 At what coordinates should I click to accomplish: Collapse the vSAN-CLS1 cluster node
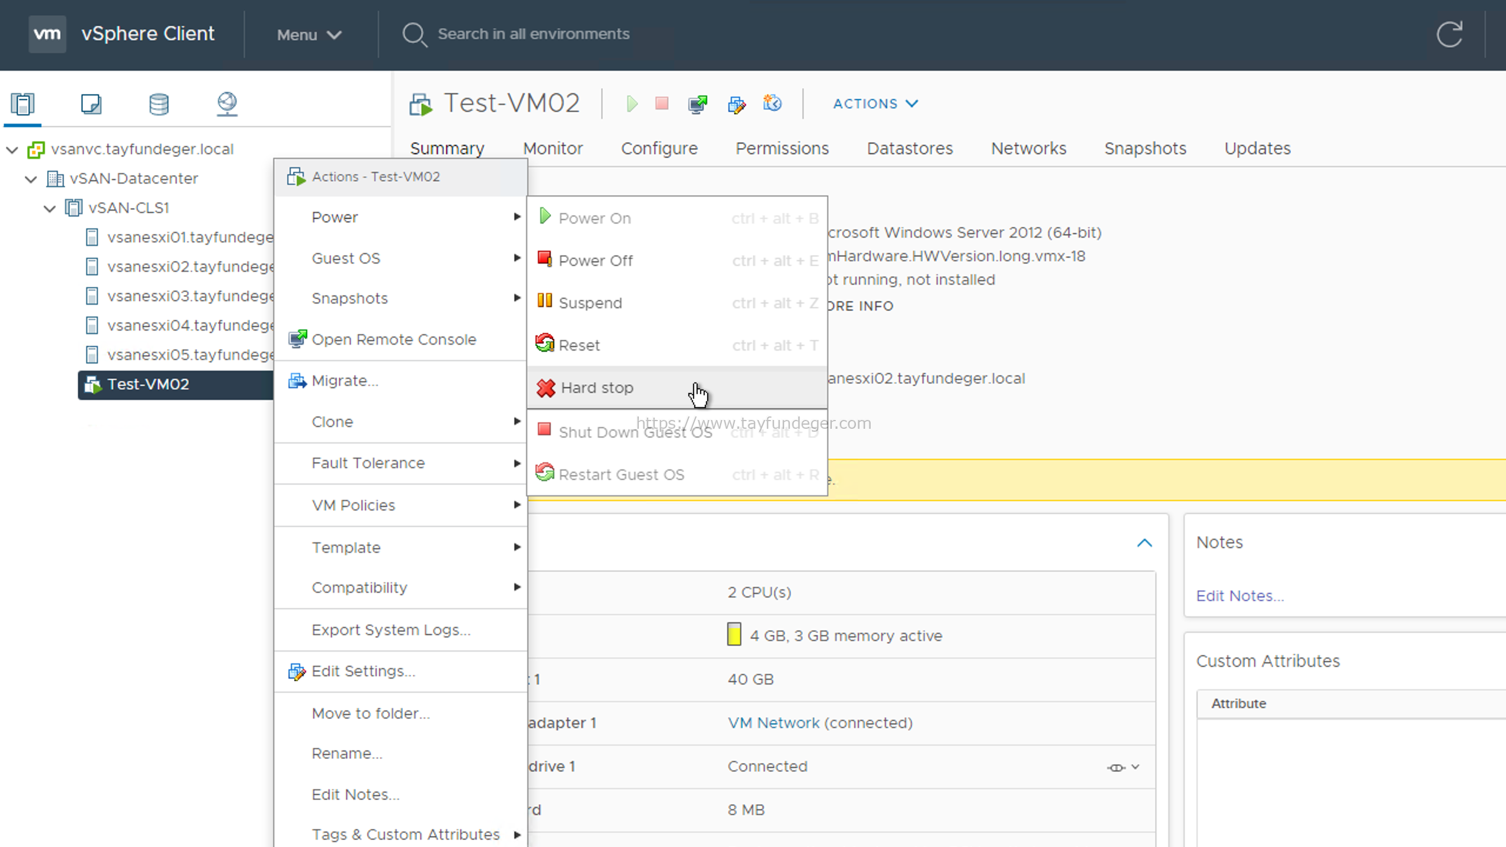50,208
